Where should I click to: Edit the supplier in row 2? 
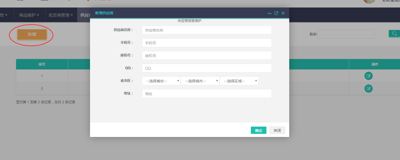[368, 89]
